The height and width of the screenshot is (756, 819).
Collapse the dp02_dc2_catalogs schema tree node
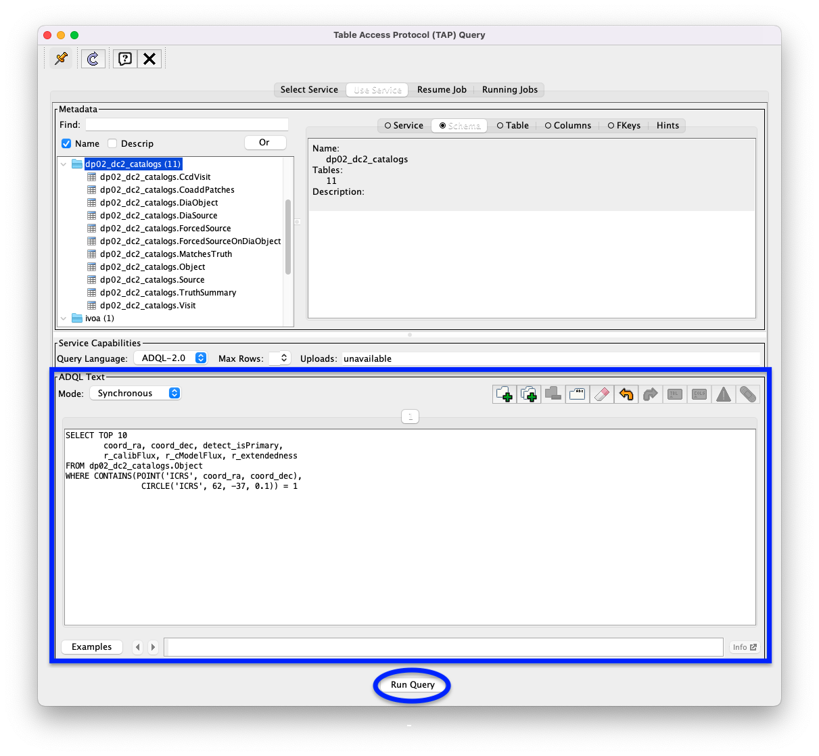(63, 164)
